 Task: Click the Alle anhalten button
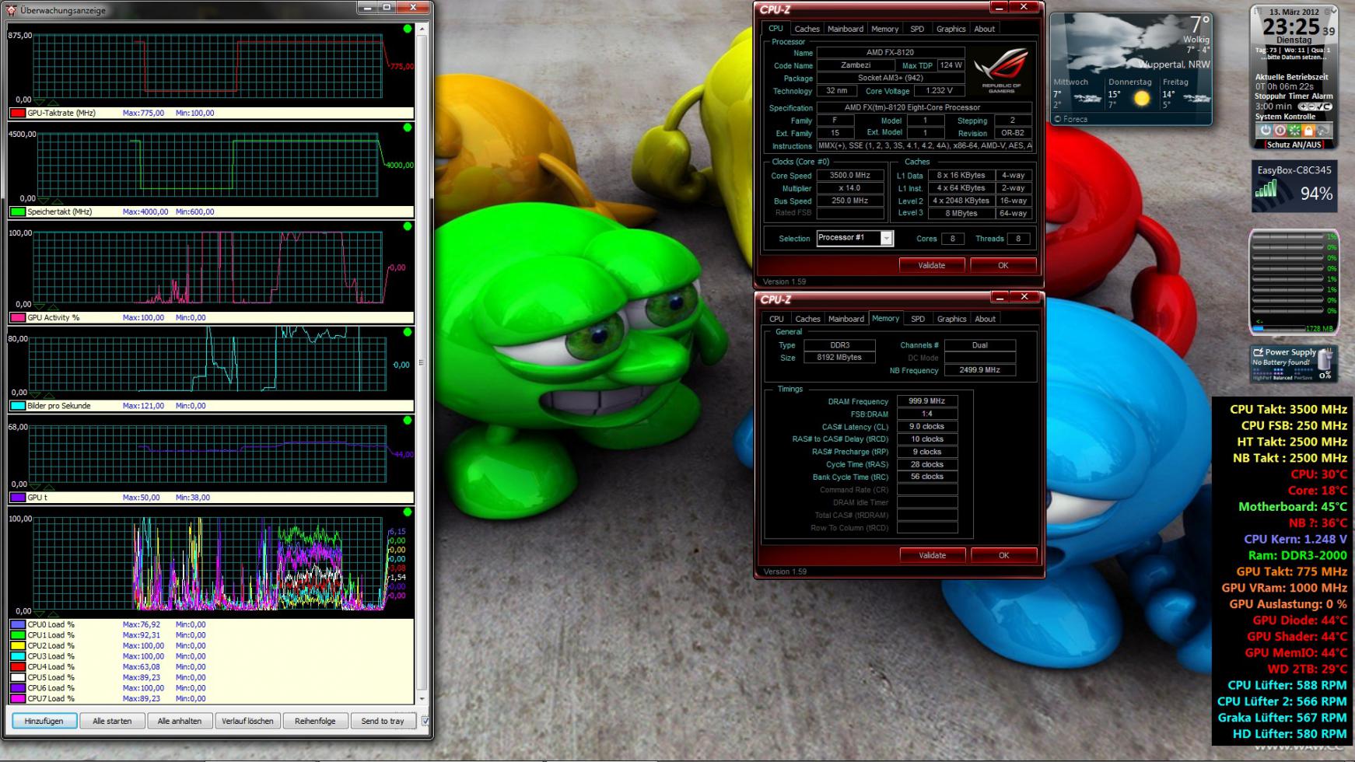click(180, 721)
